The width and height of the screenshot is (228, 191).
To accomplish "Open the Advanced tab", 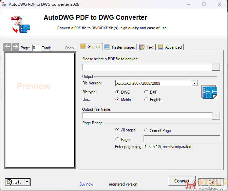I will click(170, 47).
